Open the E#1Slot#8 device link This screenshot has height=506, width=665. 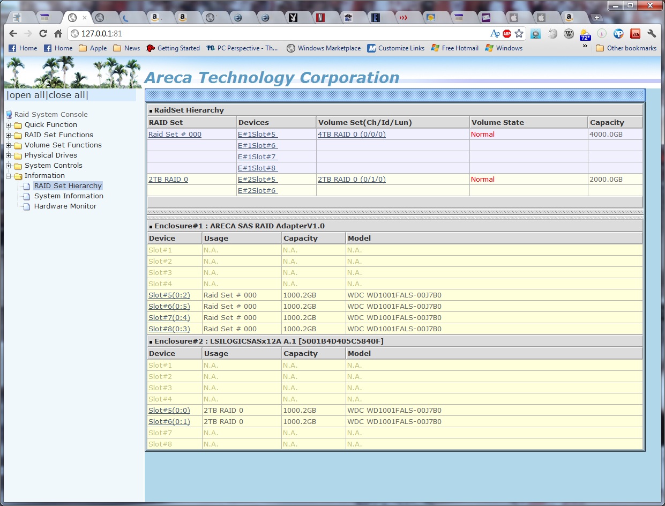point(258,168)
